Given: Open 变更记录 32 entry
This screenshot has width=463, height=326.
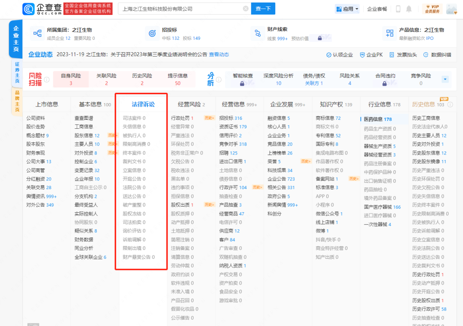Looking at the screenshot, I should pos(87,170).
